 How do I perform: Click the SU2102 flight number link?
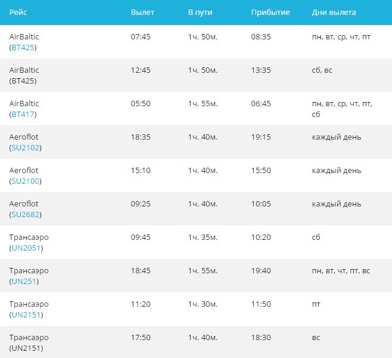(x=26, y=148)
